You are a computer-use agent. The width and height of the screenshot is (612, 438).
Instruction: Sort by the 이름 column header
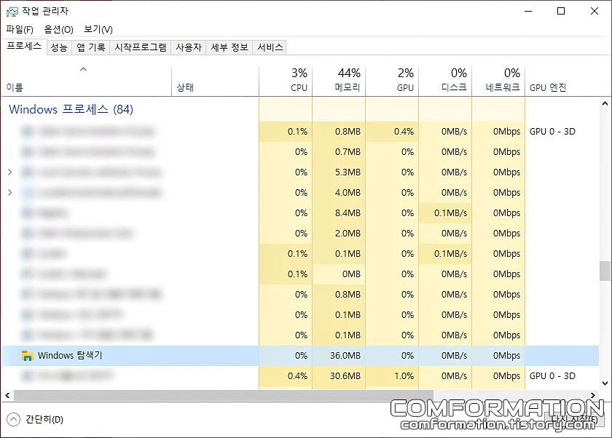coord(86,81)
